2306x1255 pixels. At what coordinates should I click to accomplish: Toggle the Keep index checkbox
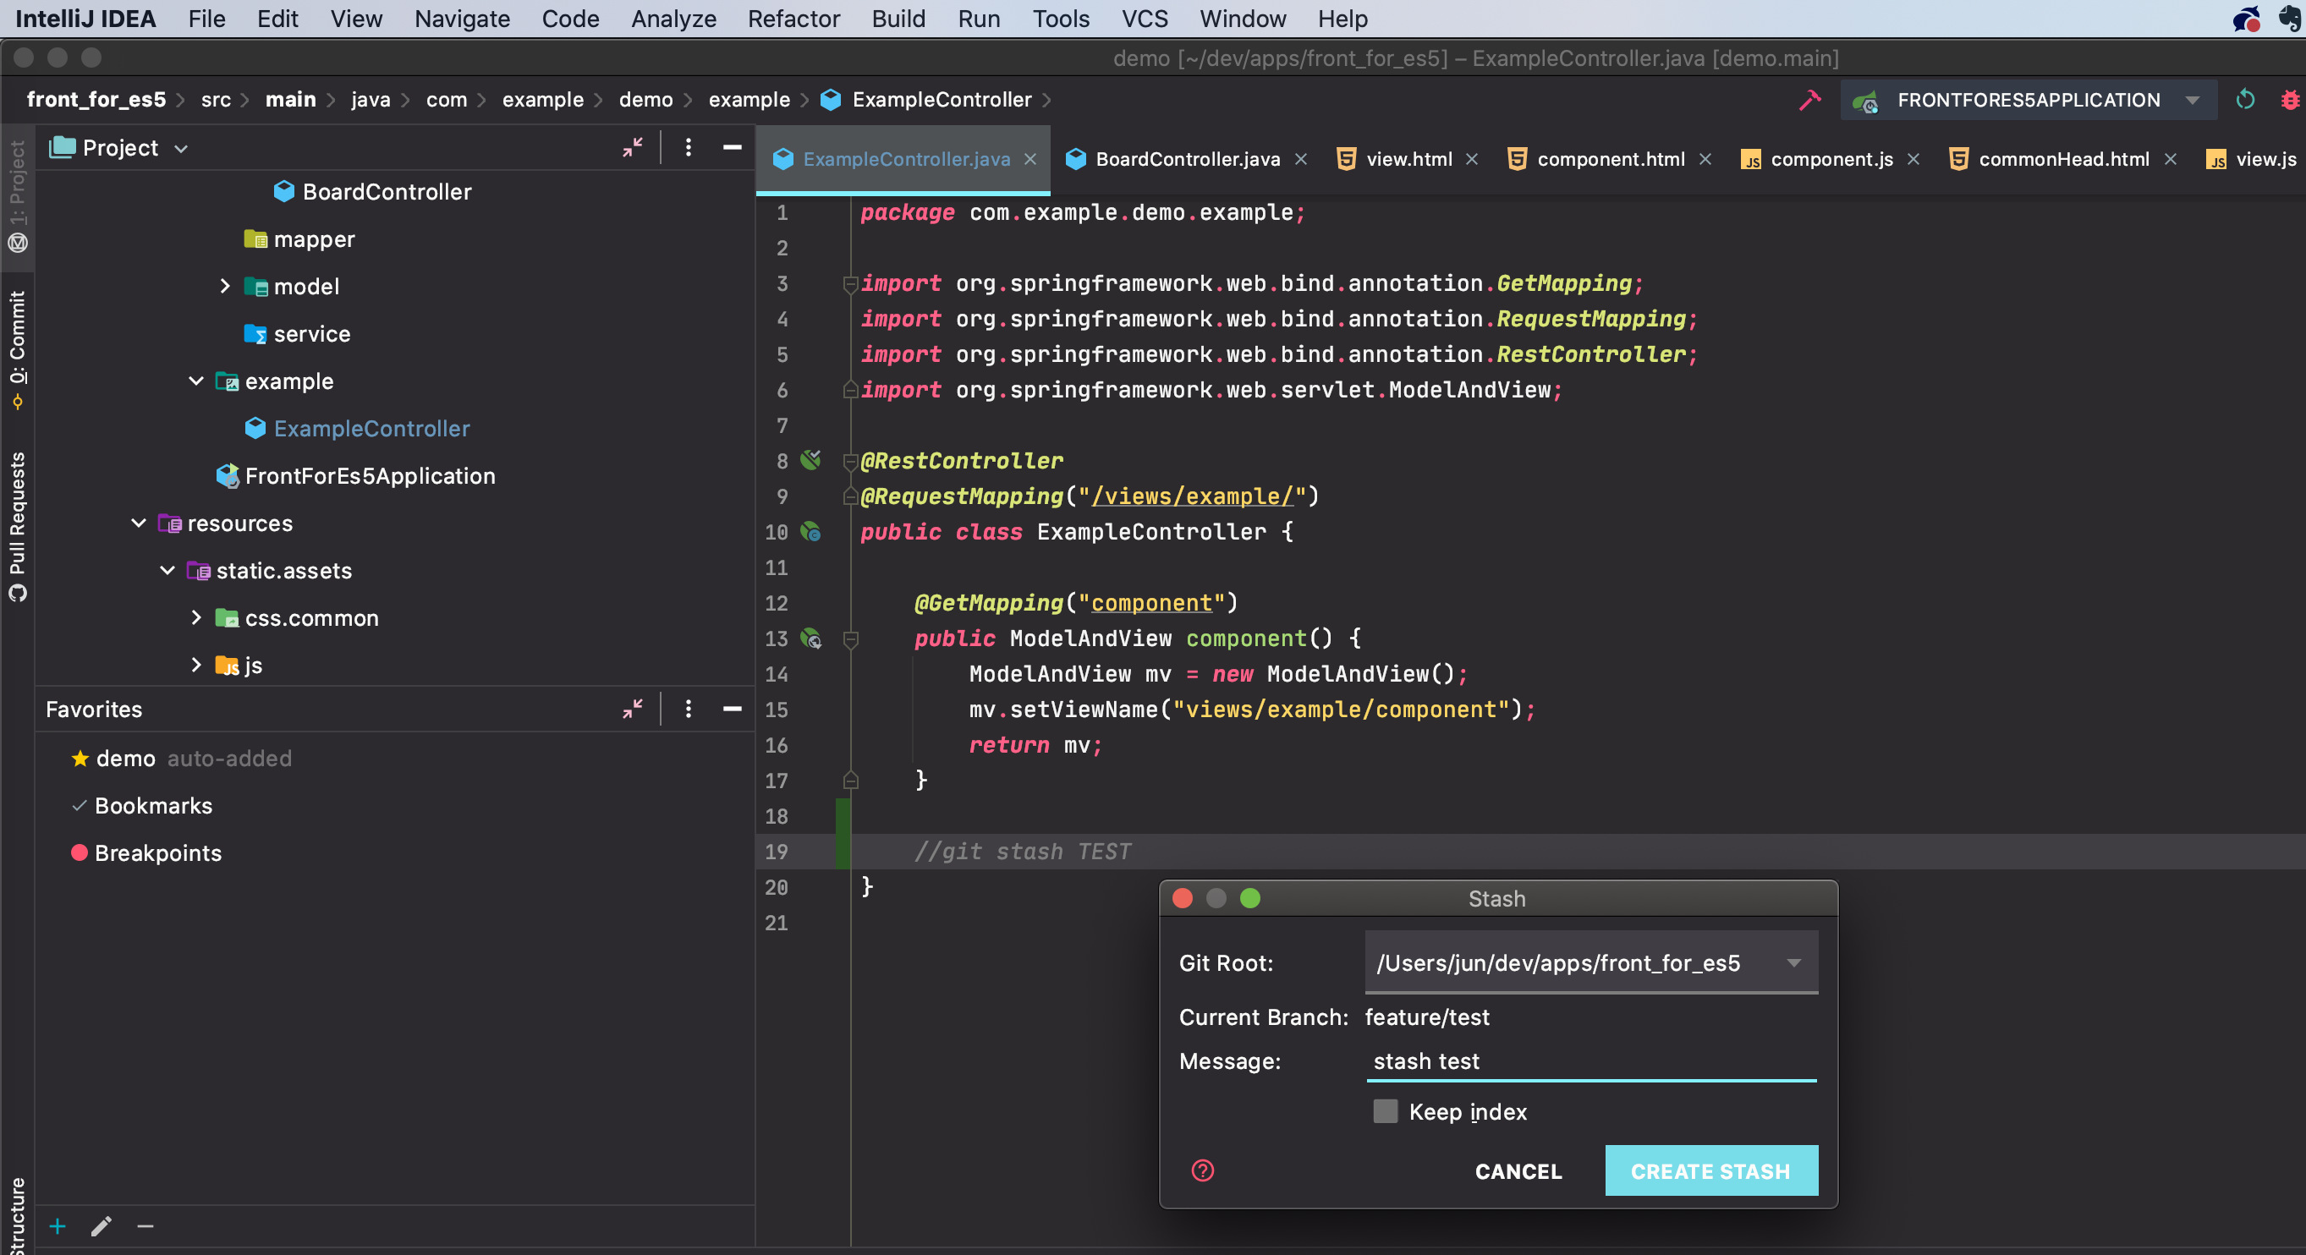tap(1385, 1112)
